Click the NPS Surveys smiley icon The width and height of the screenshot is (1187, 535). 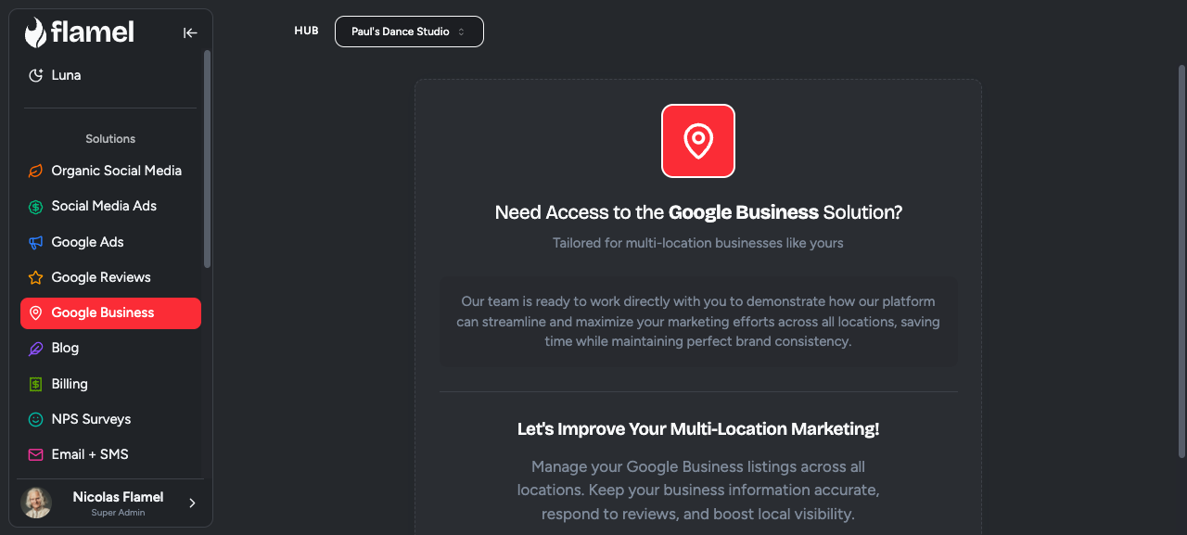point(36,419)
